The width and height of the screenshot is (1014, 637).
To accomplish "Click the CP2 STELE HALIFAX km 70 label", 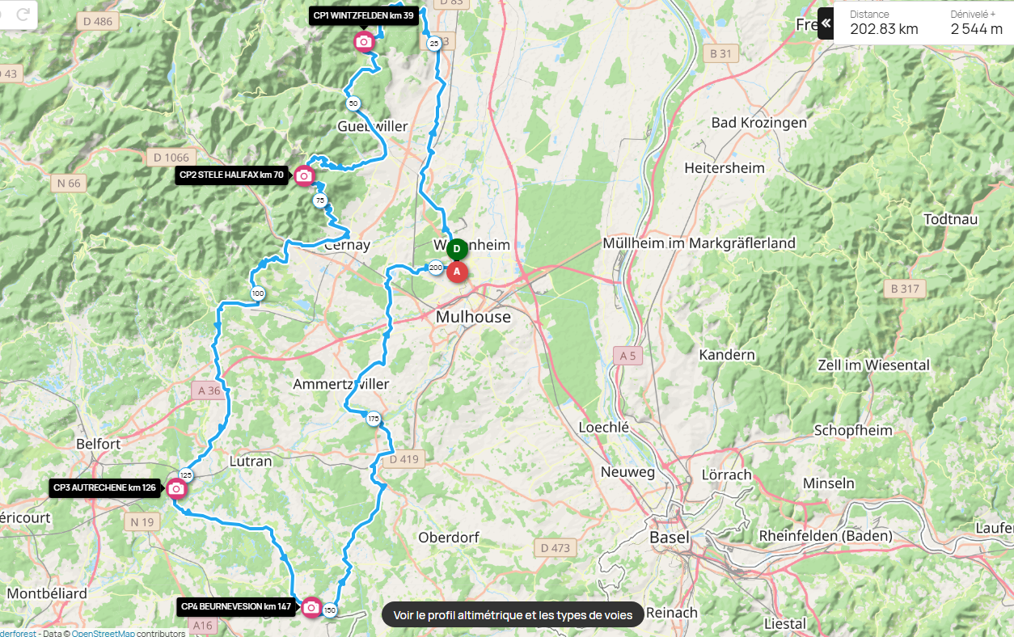I will (231, 175).
